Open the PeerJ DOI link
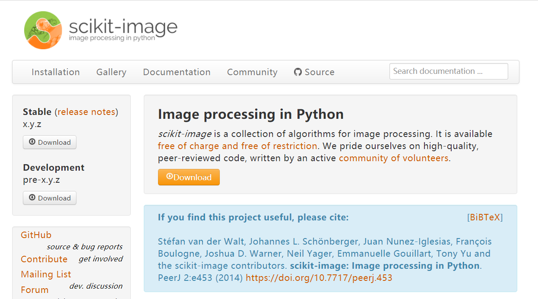Image resolution: width=538 pixels, height=299 pixels. [x=319, y=278]
